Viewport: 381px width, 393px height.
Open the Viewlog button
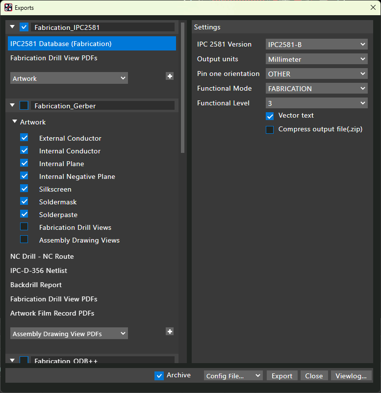click(351, 376)
